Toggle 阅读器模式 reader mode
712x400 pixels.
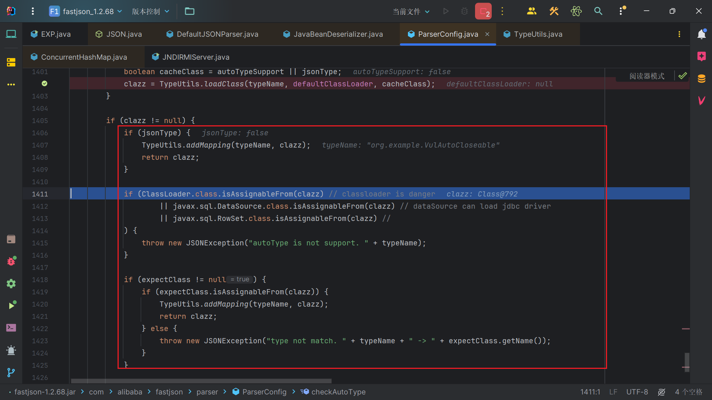coord(647,76)
